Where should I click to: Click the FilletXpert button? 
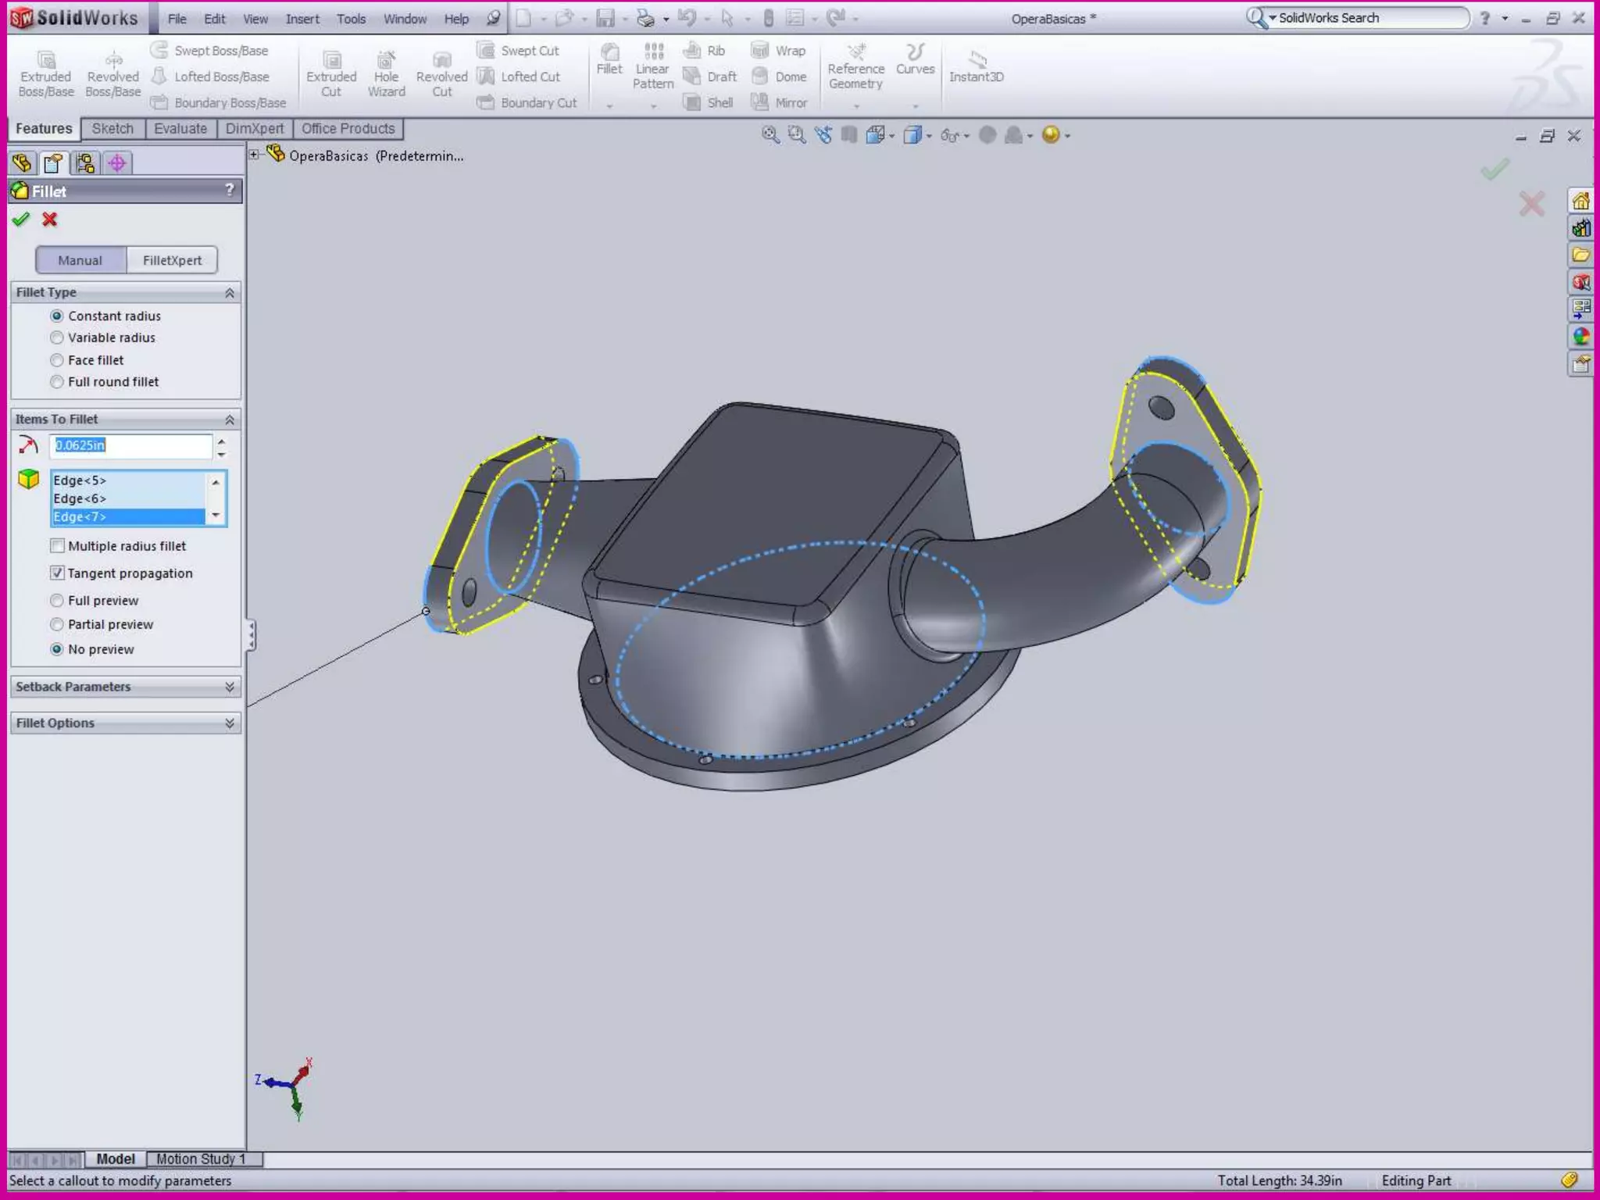[x=172, y=260]
